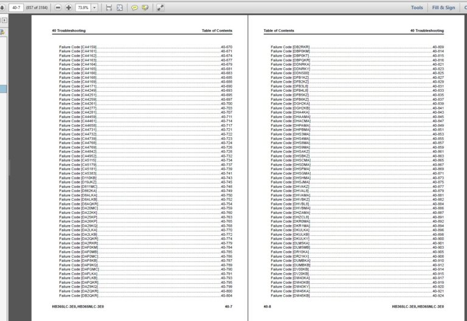Open the Fill & Sign pane
Screen dimensions: 467x321
443,7
